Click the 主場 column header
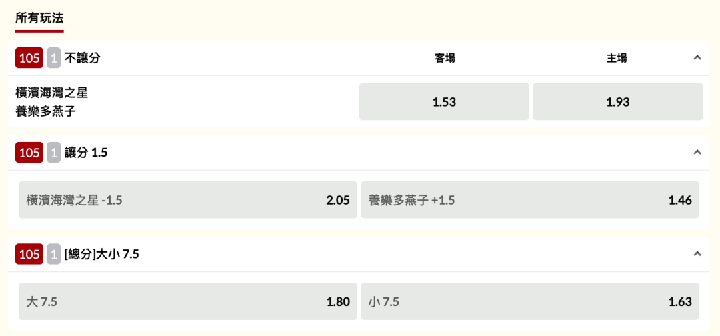Viewport: 720px width, 336px height. click(x=617, y=58)
